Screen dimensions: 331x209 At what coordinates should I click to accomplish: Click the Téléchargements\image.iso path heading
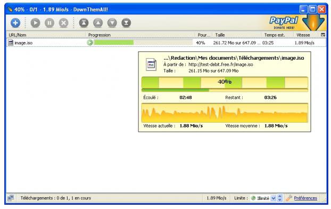234,58
